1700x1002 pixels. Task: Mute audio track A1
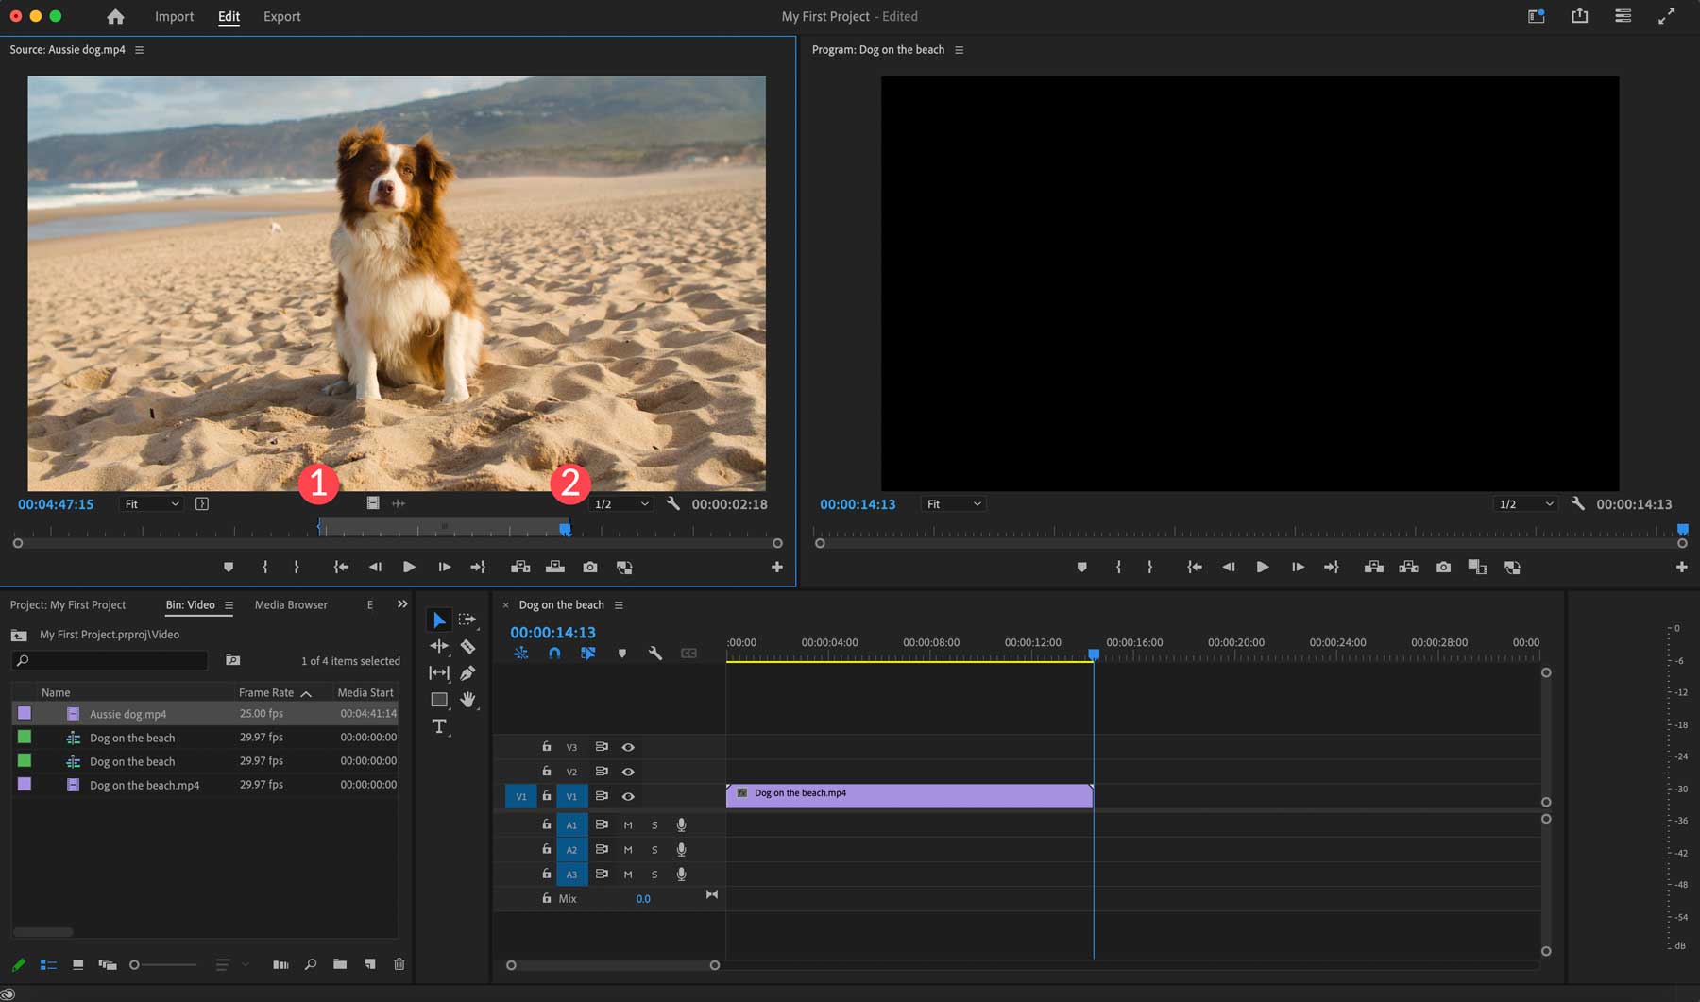pyautogui.click(x=628, y=824)
